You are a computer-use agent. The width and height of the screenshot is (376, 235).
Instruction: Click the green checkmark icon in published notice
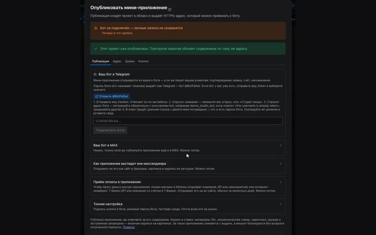tap(96, 49)
